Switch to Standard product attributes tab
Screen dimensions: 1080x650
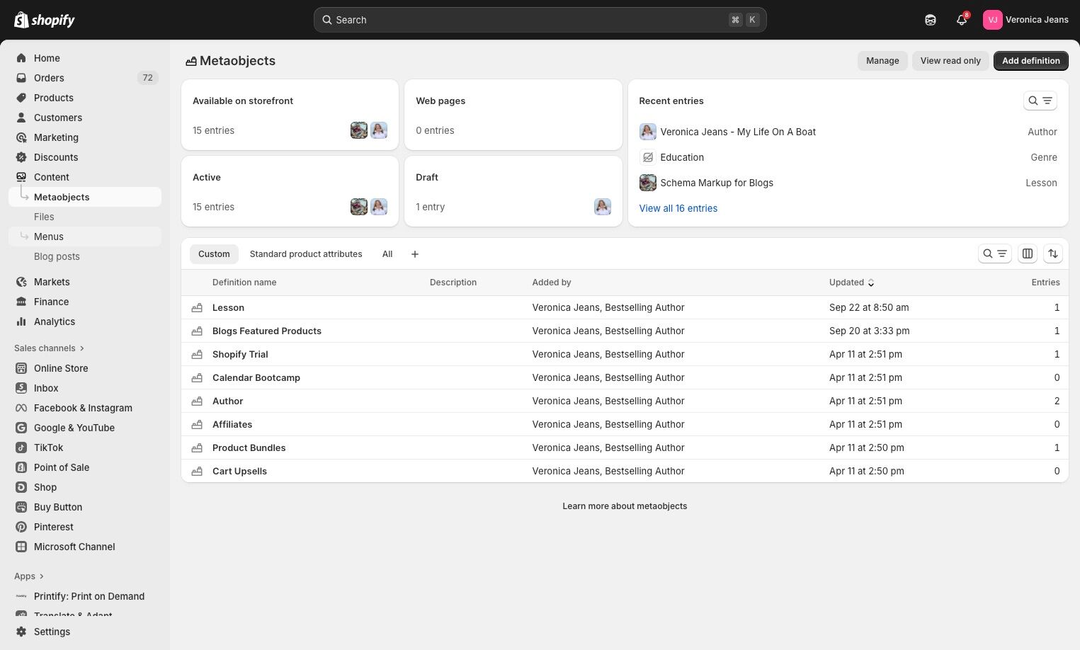(306, 254)
